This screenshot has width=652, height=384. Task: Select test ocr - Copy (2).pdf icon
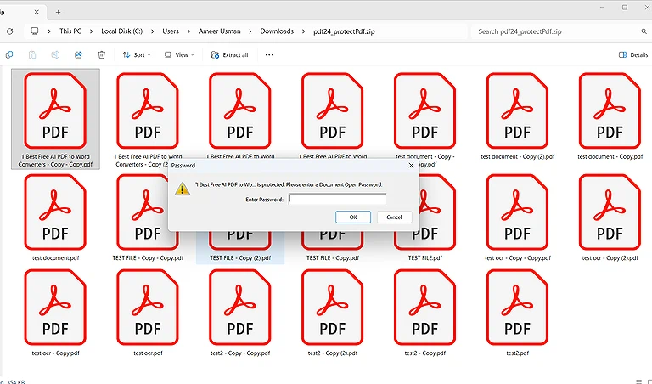tap(610, 212)
